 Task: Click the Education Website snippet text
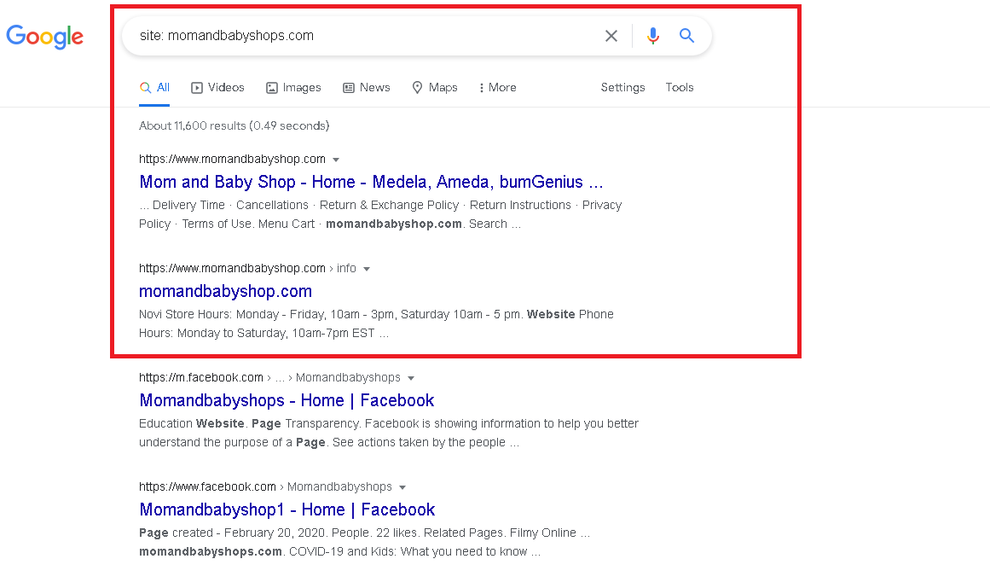tap(389, 433)
